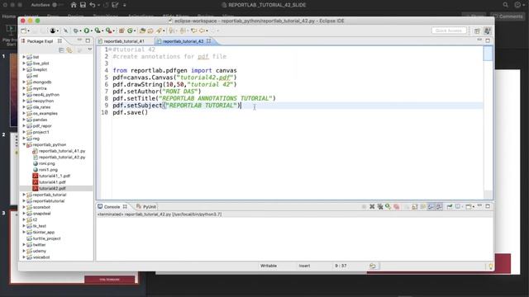Viewport: 529px width, 297px height.
Task: Click Undo icon in PowerPoint title bar
Action: (92, 5)
